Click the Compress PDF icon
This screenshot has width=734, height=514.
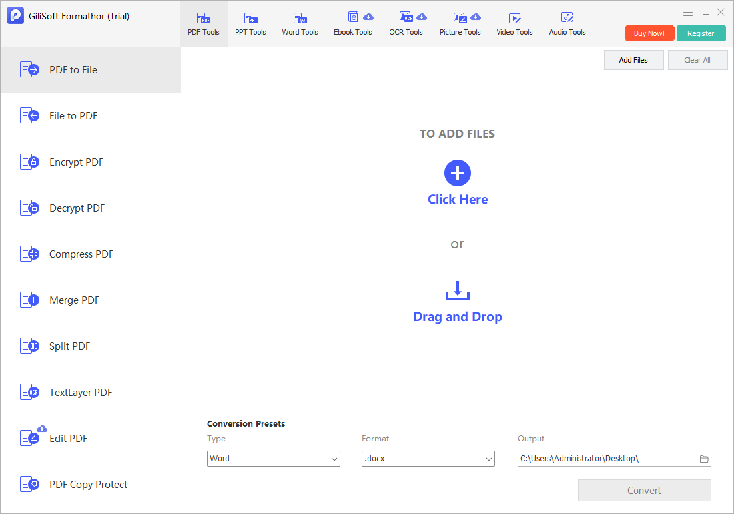pos(29,254)
